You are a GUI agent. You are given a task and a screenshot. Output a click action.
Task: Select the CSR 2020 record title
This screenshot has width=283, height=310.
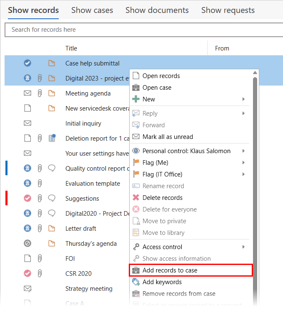click(78, 274)
